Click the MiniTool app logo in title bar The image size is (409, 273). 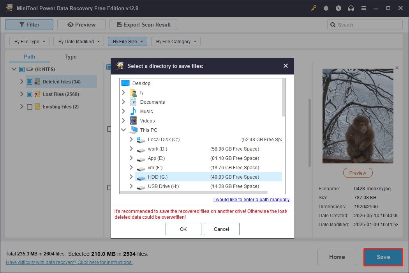[x=9, y=8]
